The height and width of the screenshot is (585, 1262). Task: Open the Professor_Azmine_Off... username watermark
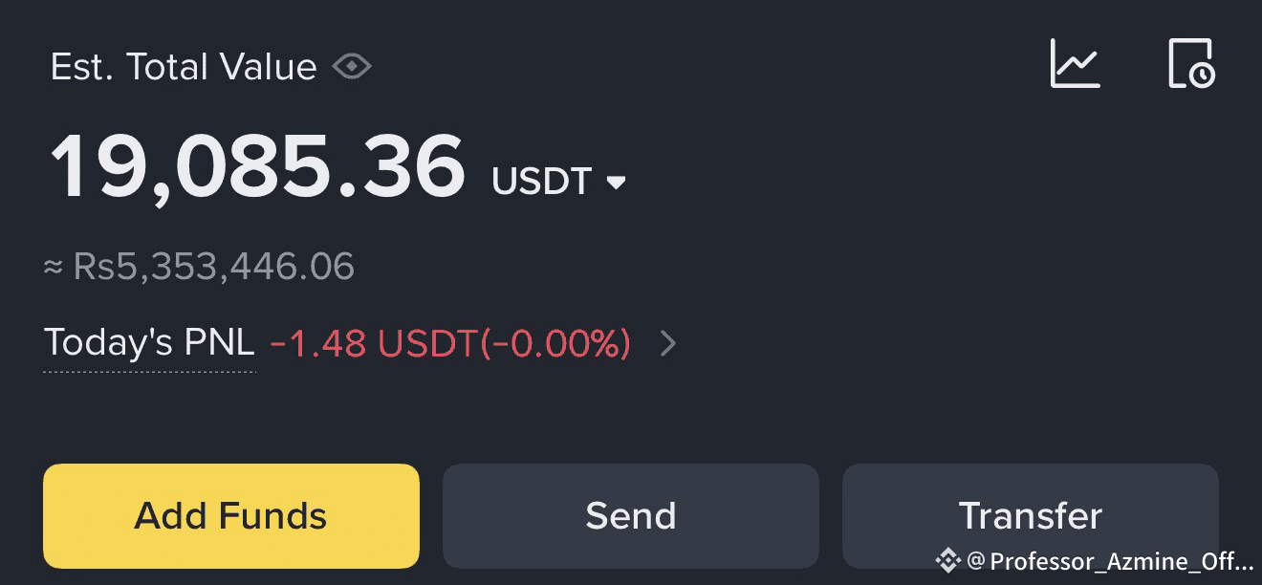click(x=1121, y=561)
